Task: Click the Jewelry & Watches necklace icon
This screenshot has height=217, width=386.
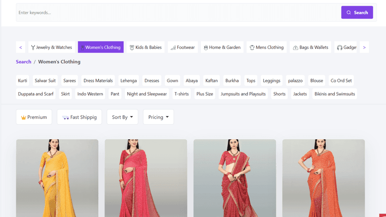Action: 33,47
